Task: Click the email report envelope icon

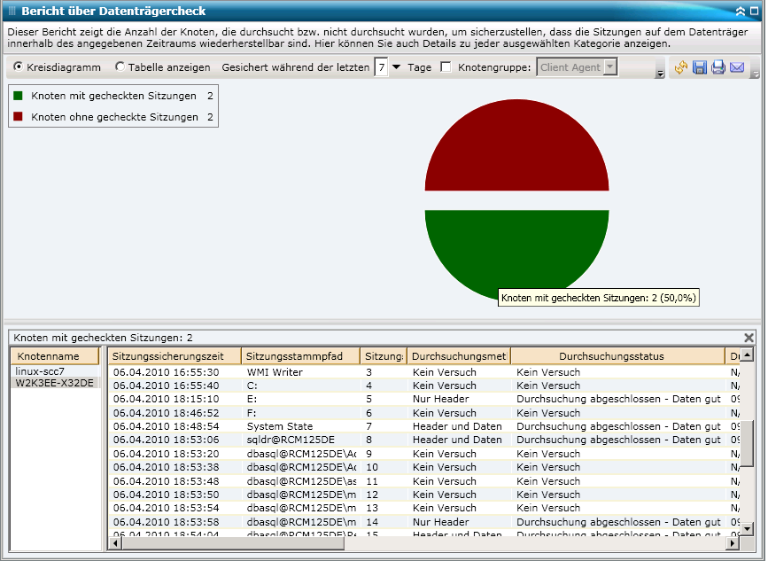Action: click(737, 67)
